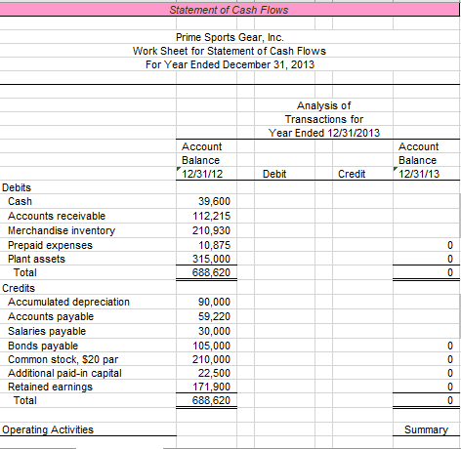Select the Cash row label
Image resolution: width=461 pixels, height=449 pixels.
click(x=20, y=201)
